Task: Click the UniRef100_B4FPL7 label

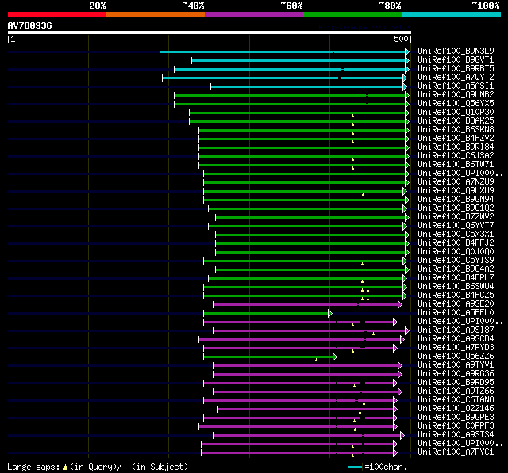Action: coord(456,278)
